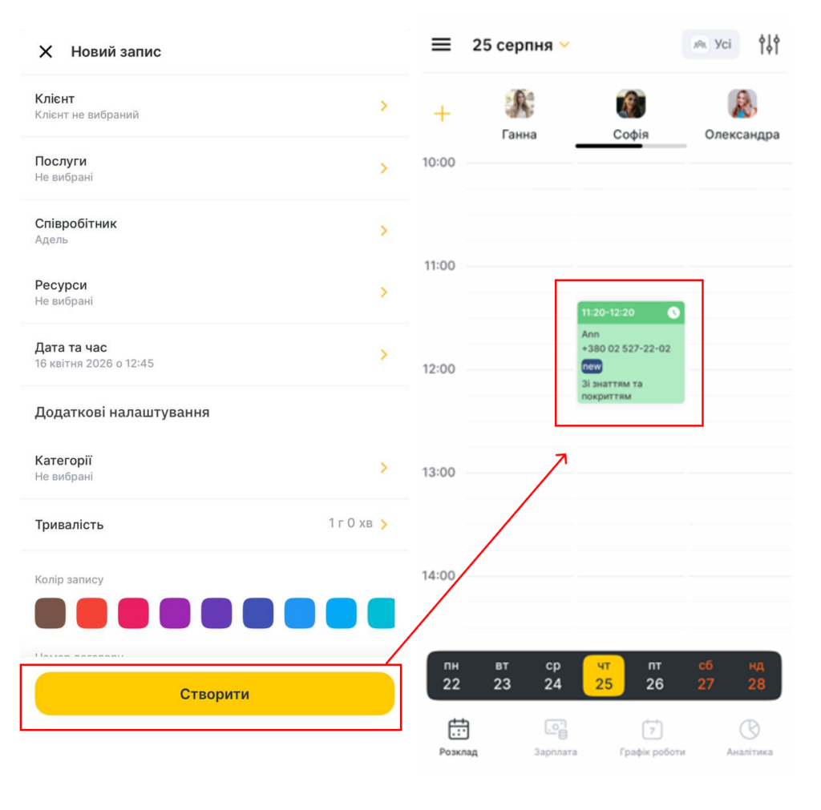This screenshot has width=821, height=810.
Task: Select Розклад in bottom navigation
Action: pos(458,738)
